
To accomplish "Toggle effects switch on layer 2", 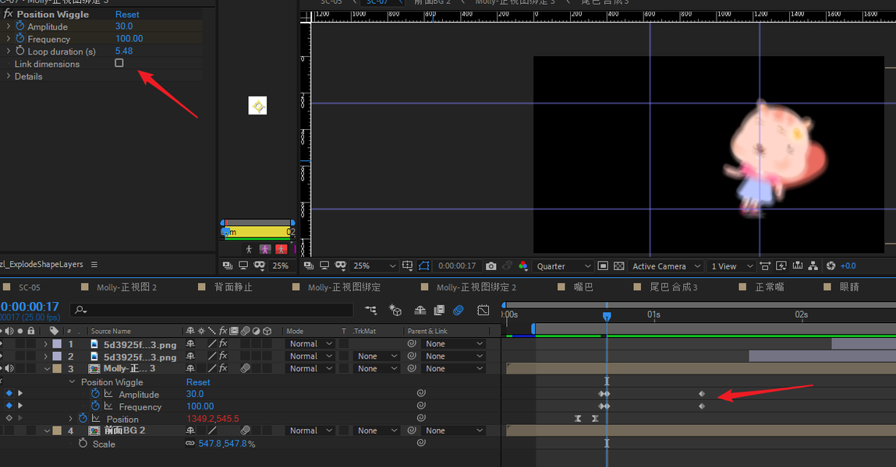I will pyautogui.click(x=224, y=356).
